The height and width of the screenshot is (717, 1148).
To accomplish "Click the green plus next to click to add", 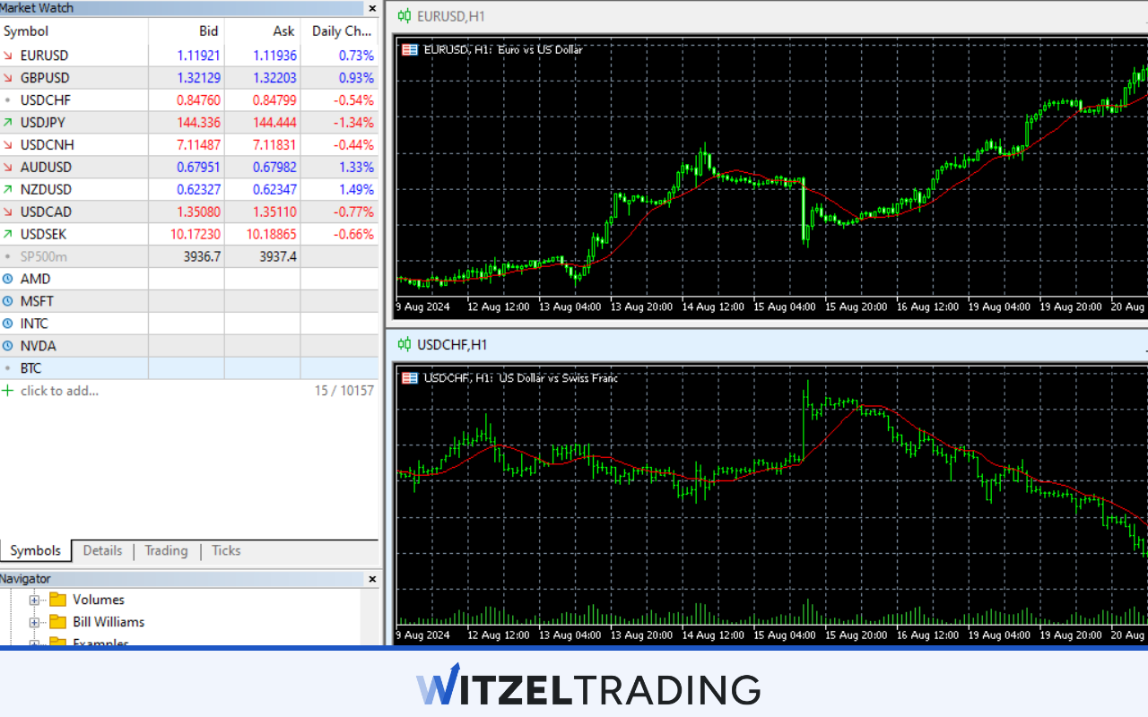I will pos(7,390).
